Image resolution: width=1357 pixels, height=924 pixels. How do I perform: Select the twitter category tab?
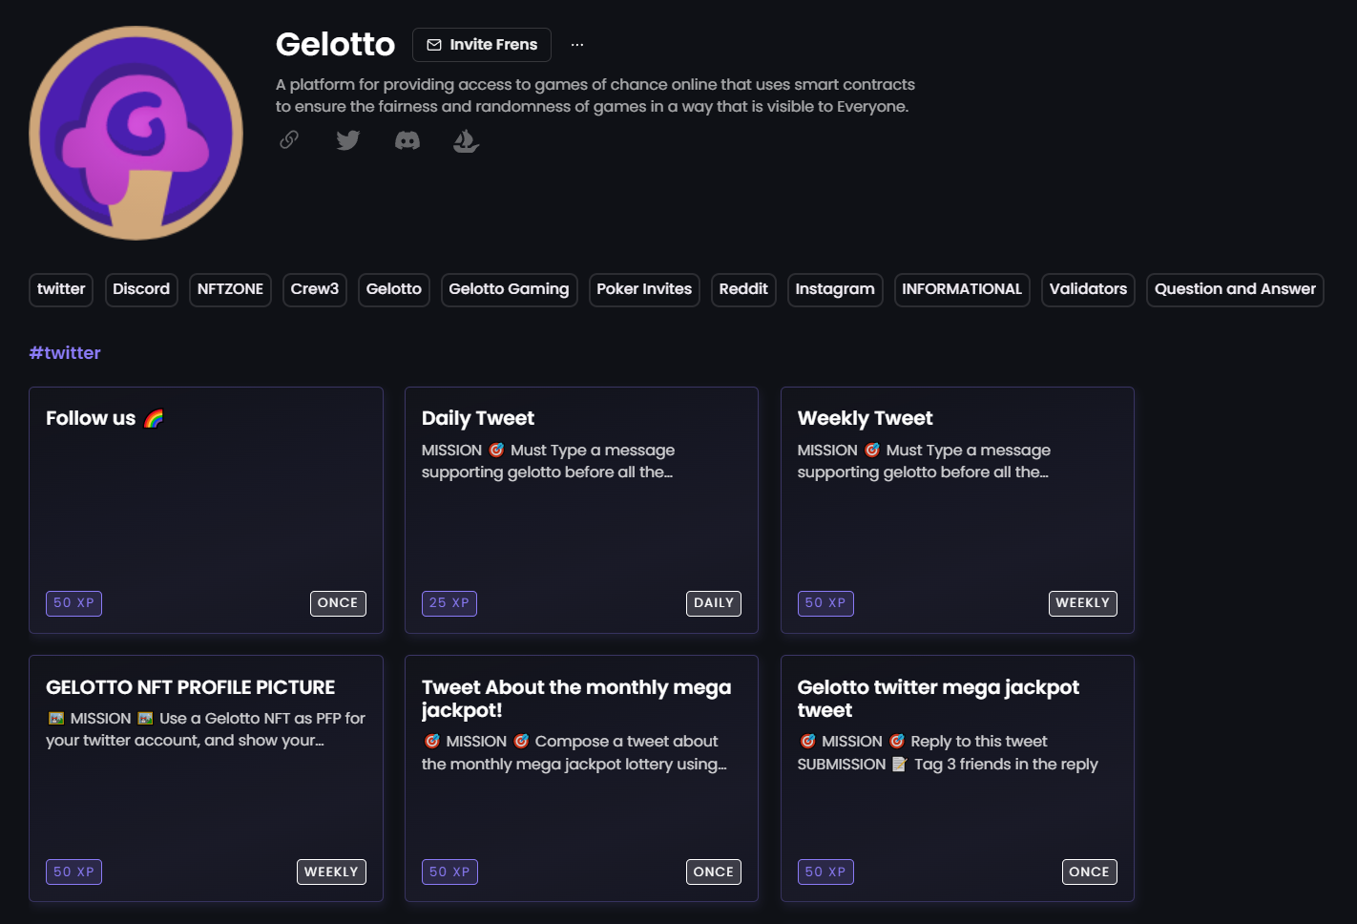coord(60,289)
